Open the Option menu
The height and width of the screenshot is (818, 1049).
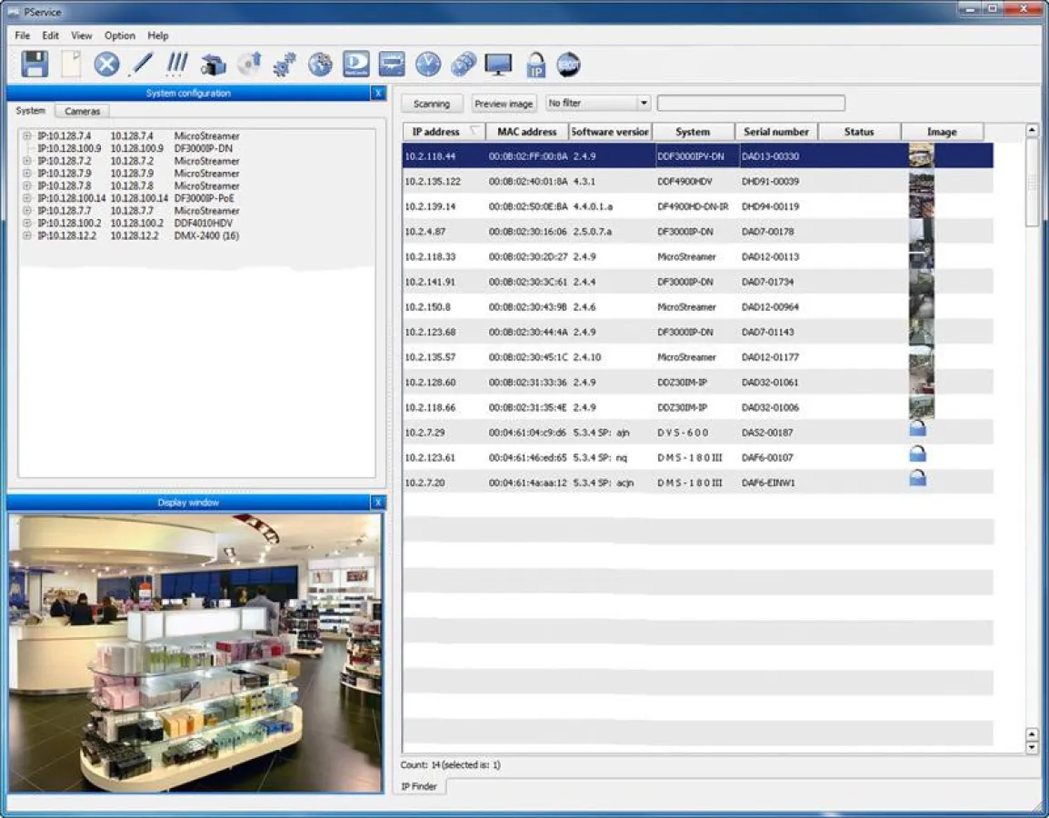[119, 35]
